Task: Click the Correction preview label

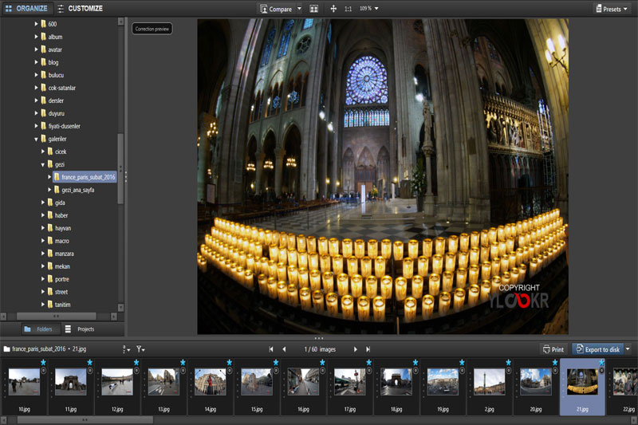Action: pyautogui.click(x=152, y=29)
